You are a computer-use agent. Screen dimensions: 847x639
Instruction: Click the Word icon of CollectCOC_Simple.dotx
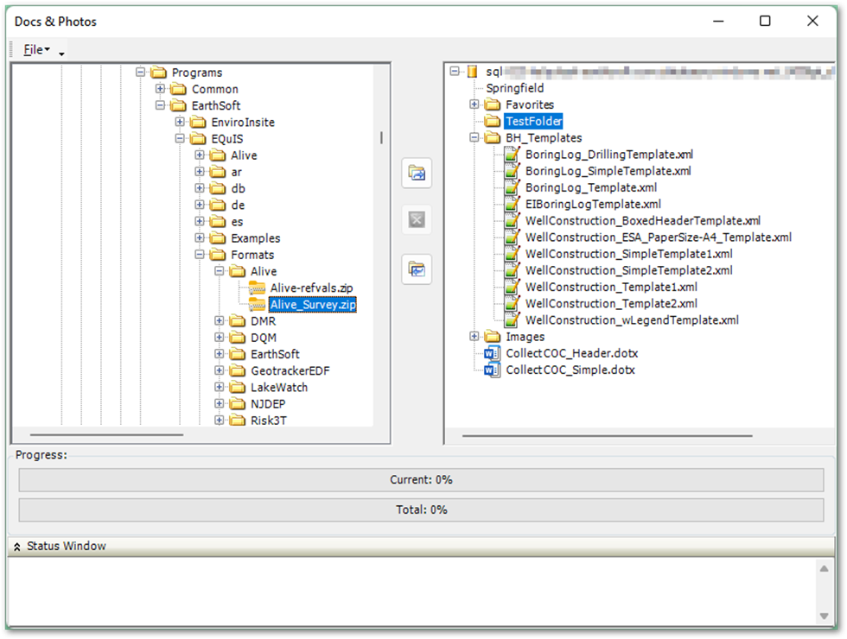(493, 370)
